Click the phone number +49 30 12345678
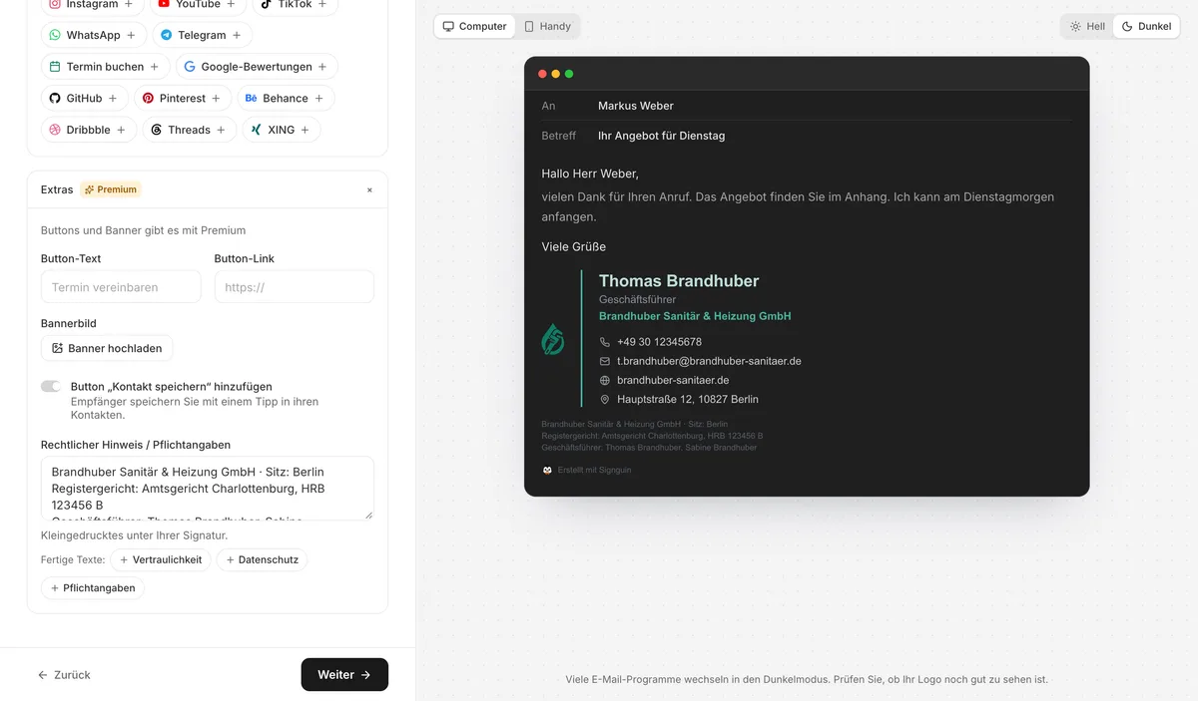The width and height of the screenshot is (1198, 701). pos(659,342)
